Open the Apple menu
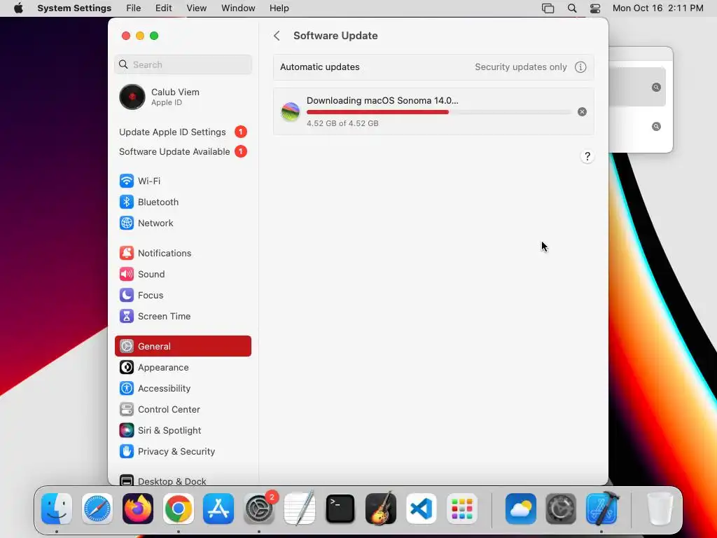The image size is (717, 538). tap(18, 8)
